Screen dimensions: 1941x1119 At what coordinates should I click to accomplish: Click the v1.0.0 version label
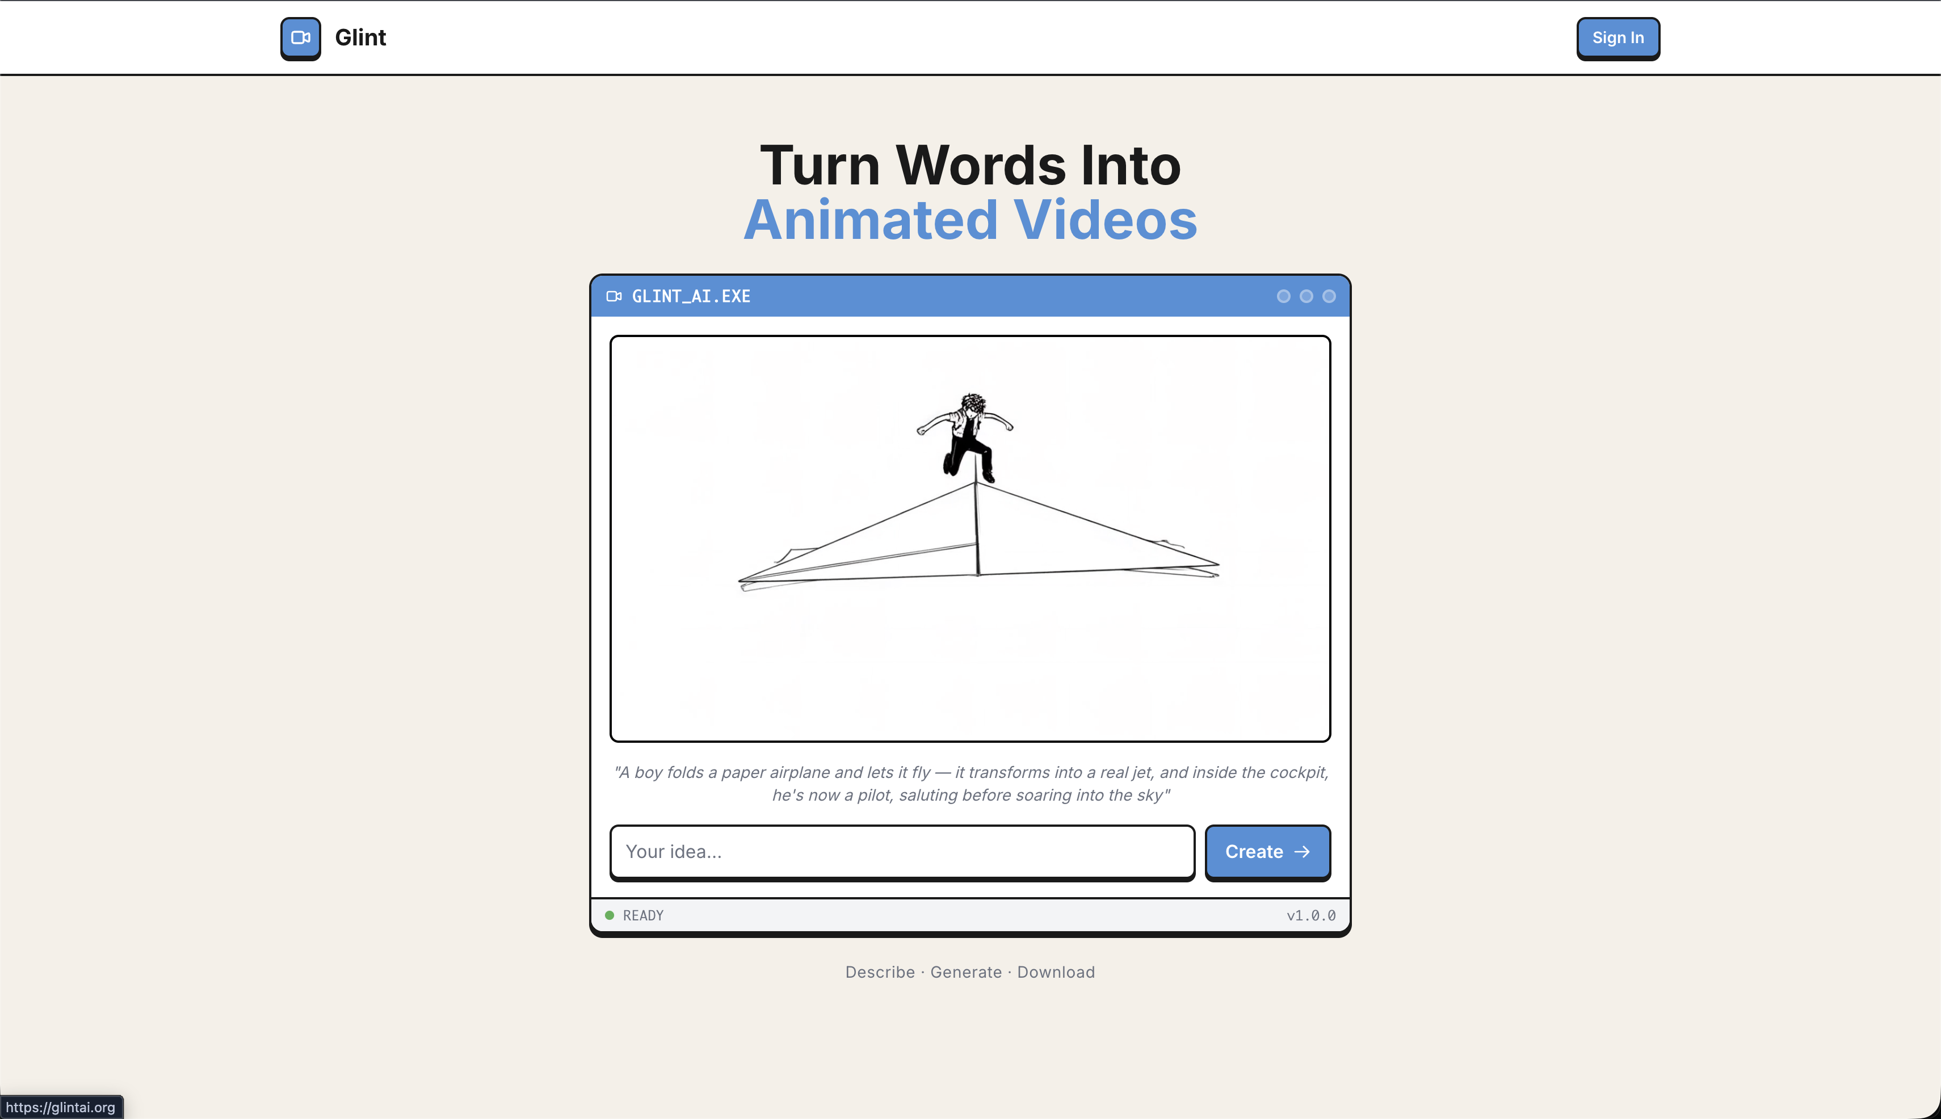click(x=1310, y=915)
